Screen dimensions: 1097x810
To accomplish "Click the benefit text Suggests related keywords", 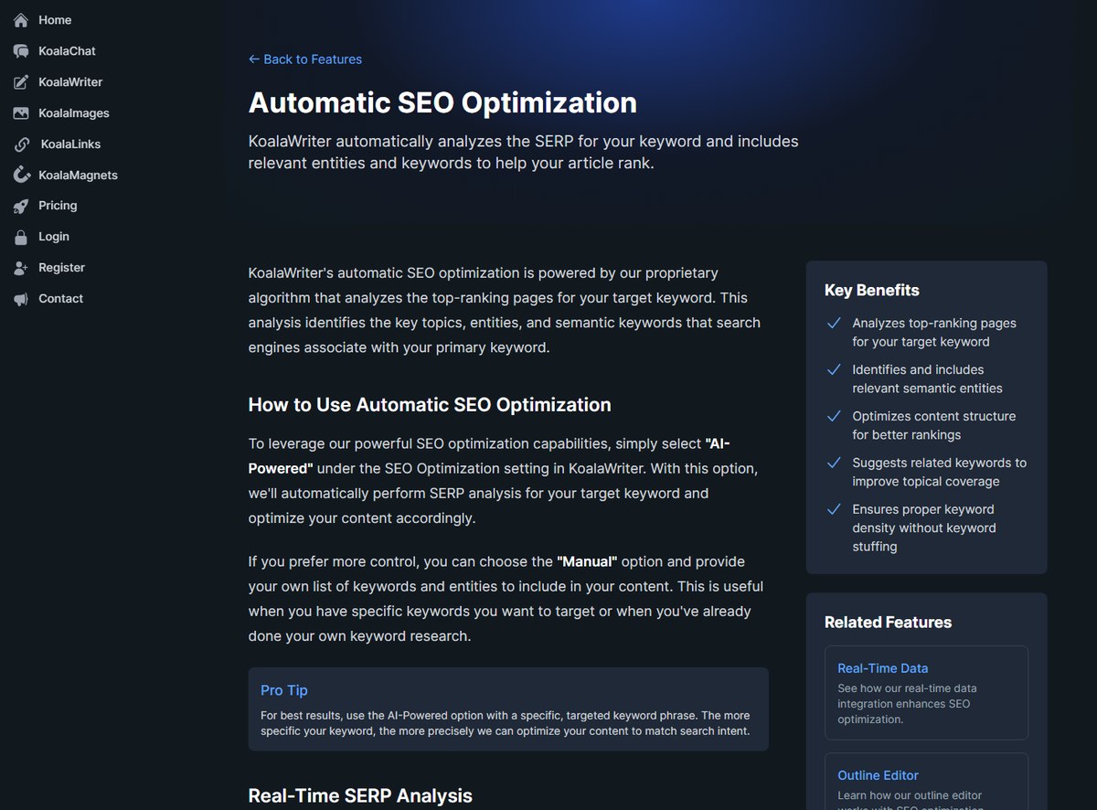I will (940, 472).
